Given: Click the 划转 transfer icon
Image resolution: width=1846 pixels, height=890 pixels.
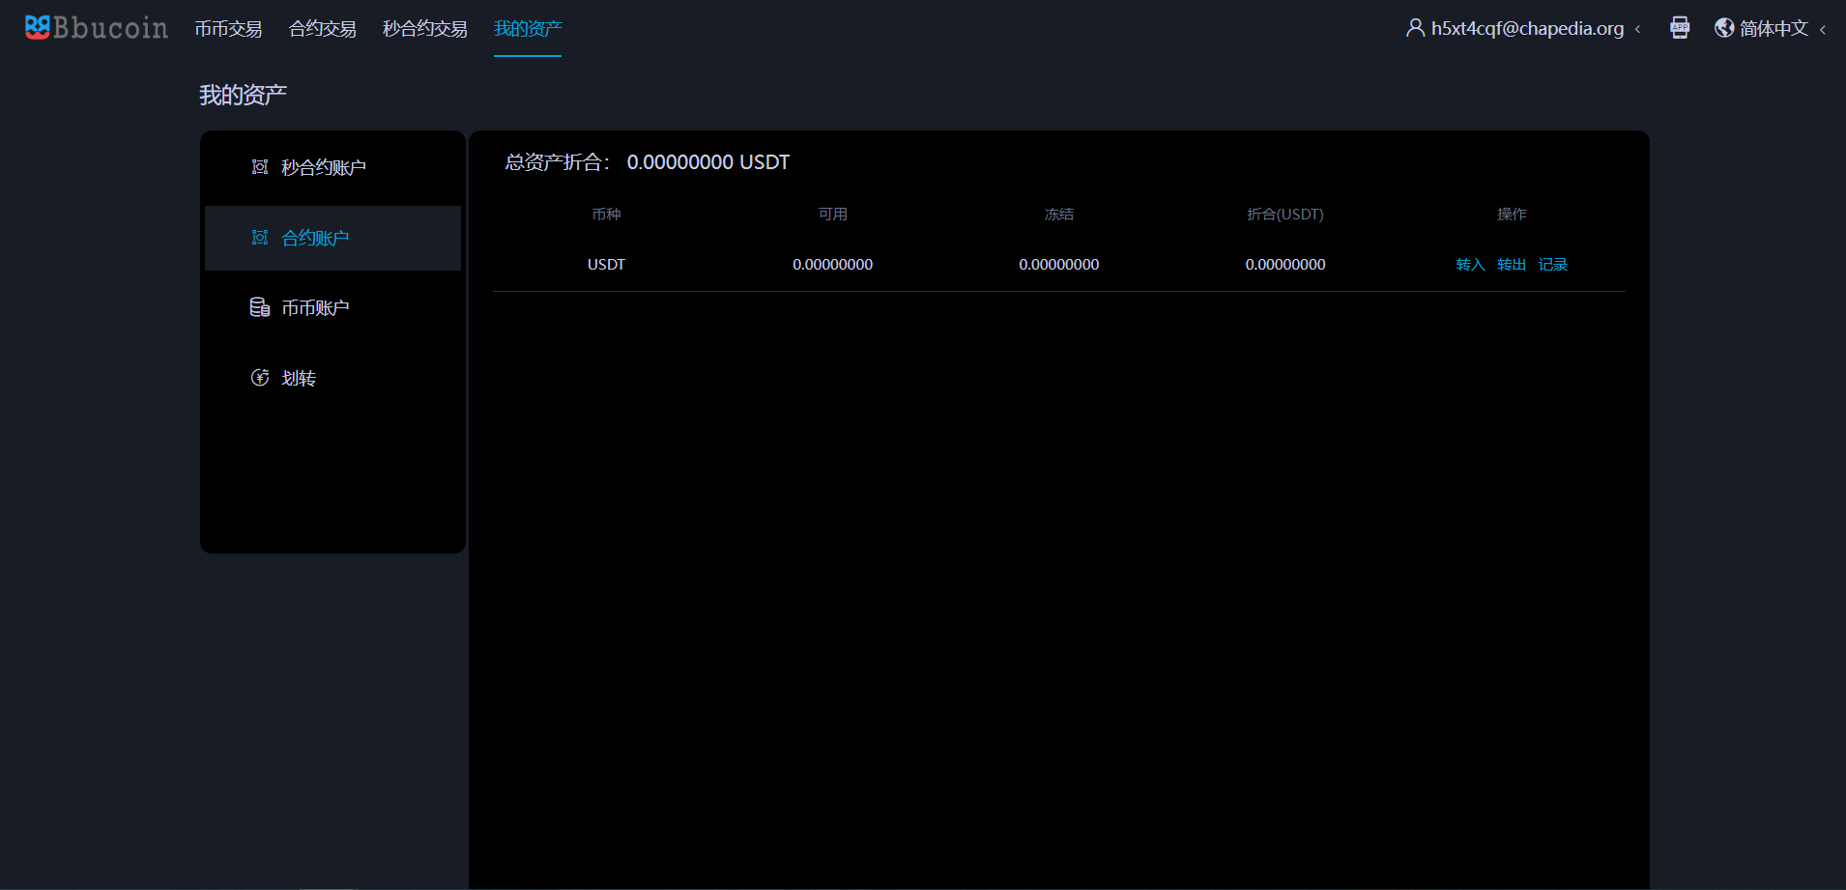Looking at the screenshot, I should pyautogui.click(x=260, y=378).
